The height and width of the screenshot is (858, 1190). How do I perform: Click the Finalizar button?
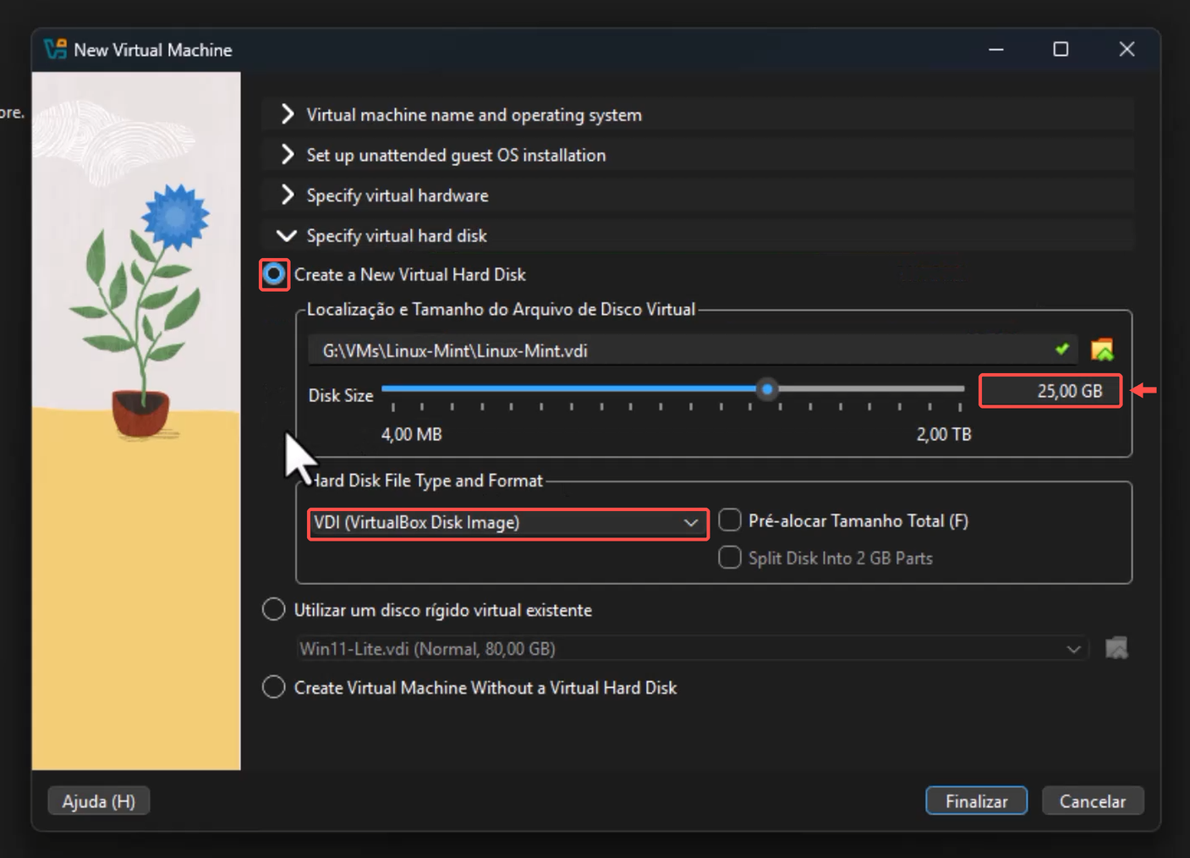(976, 800)
